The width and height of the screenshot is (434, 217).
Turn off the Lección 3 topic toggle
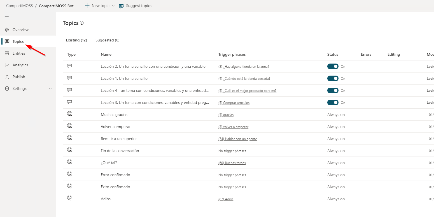pyautogui.click(x=333, y=103)
